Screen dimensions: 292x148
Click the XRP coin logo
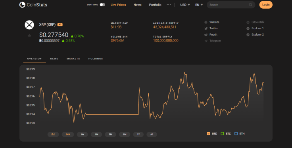pos(29,25)
